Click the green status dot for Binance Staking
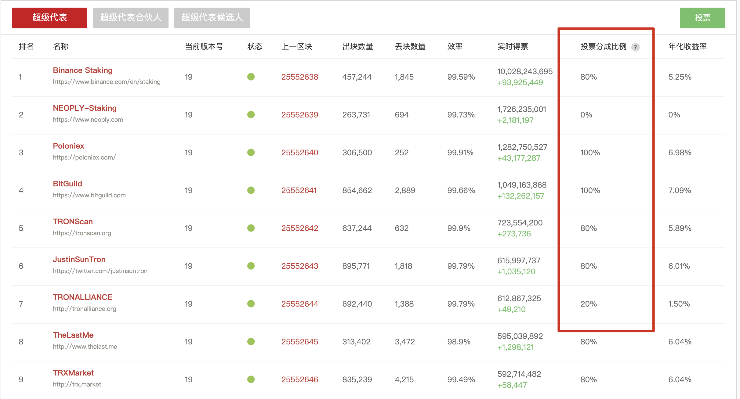The width and height of the screenshot is (740, 399). [x=251, y=77]
